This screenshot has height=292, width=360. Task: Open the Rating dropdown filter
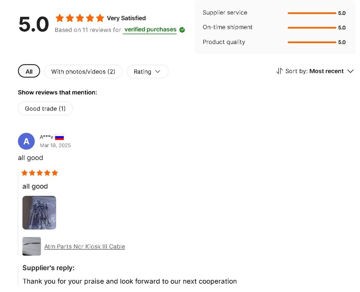[147, 72]
